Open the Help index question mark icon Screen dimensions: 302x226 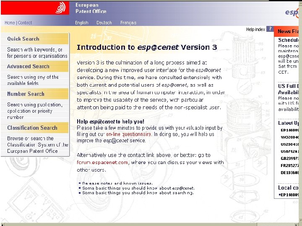point(270,29)
